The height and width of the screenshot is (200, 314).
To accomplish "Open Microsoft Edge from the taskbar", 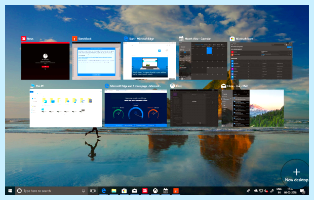I will 103,191.
